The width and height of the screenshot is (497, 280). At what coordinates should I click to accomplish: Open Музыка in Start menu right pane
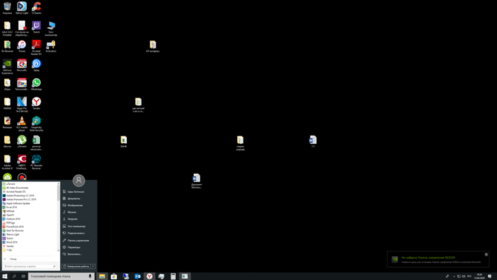(x=71, y=212)
